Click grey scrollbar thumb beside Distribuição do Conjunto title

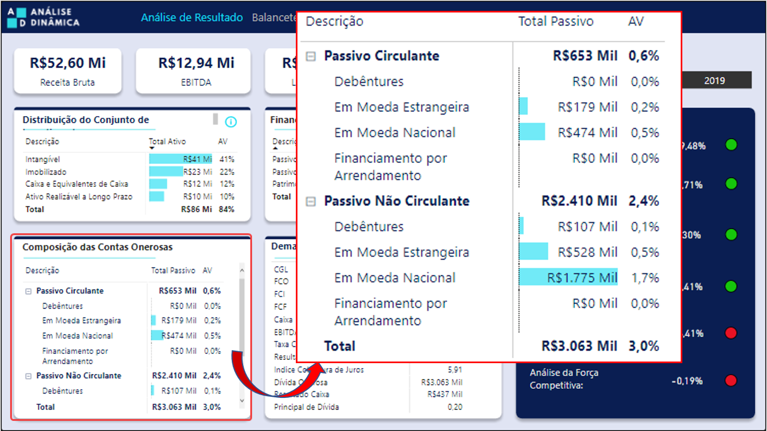click(x=215, y=119)
